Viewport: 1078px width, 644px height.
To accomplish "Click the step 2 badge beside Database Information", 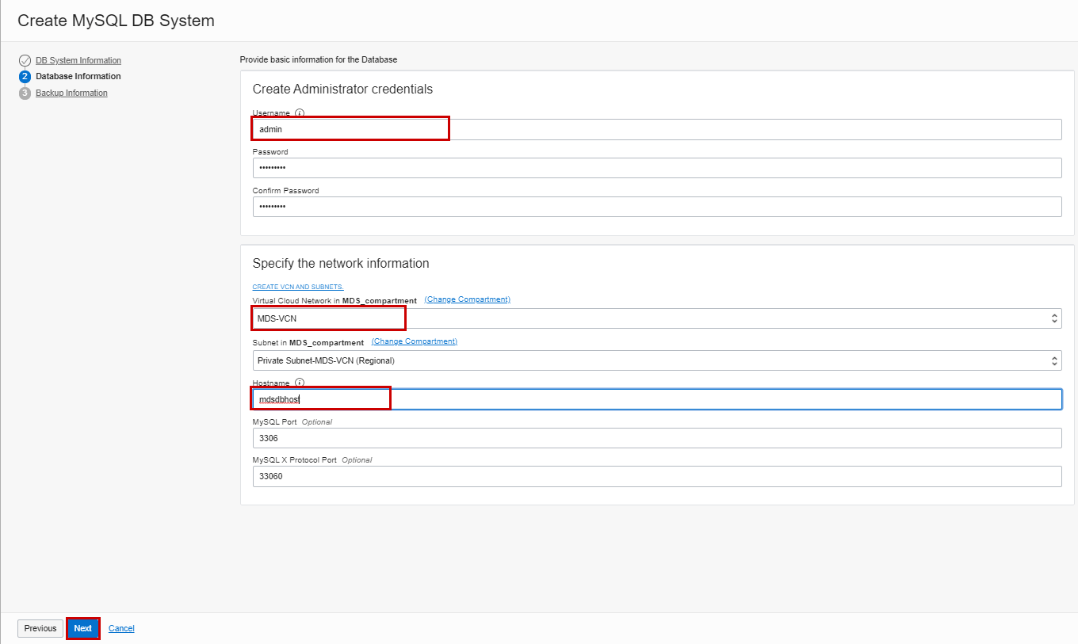I will (x=25, y=76).
